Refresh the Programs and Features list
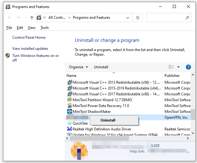 tap(138, 18)
